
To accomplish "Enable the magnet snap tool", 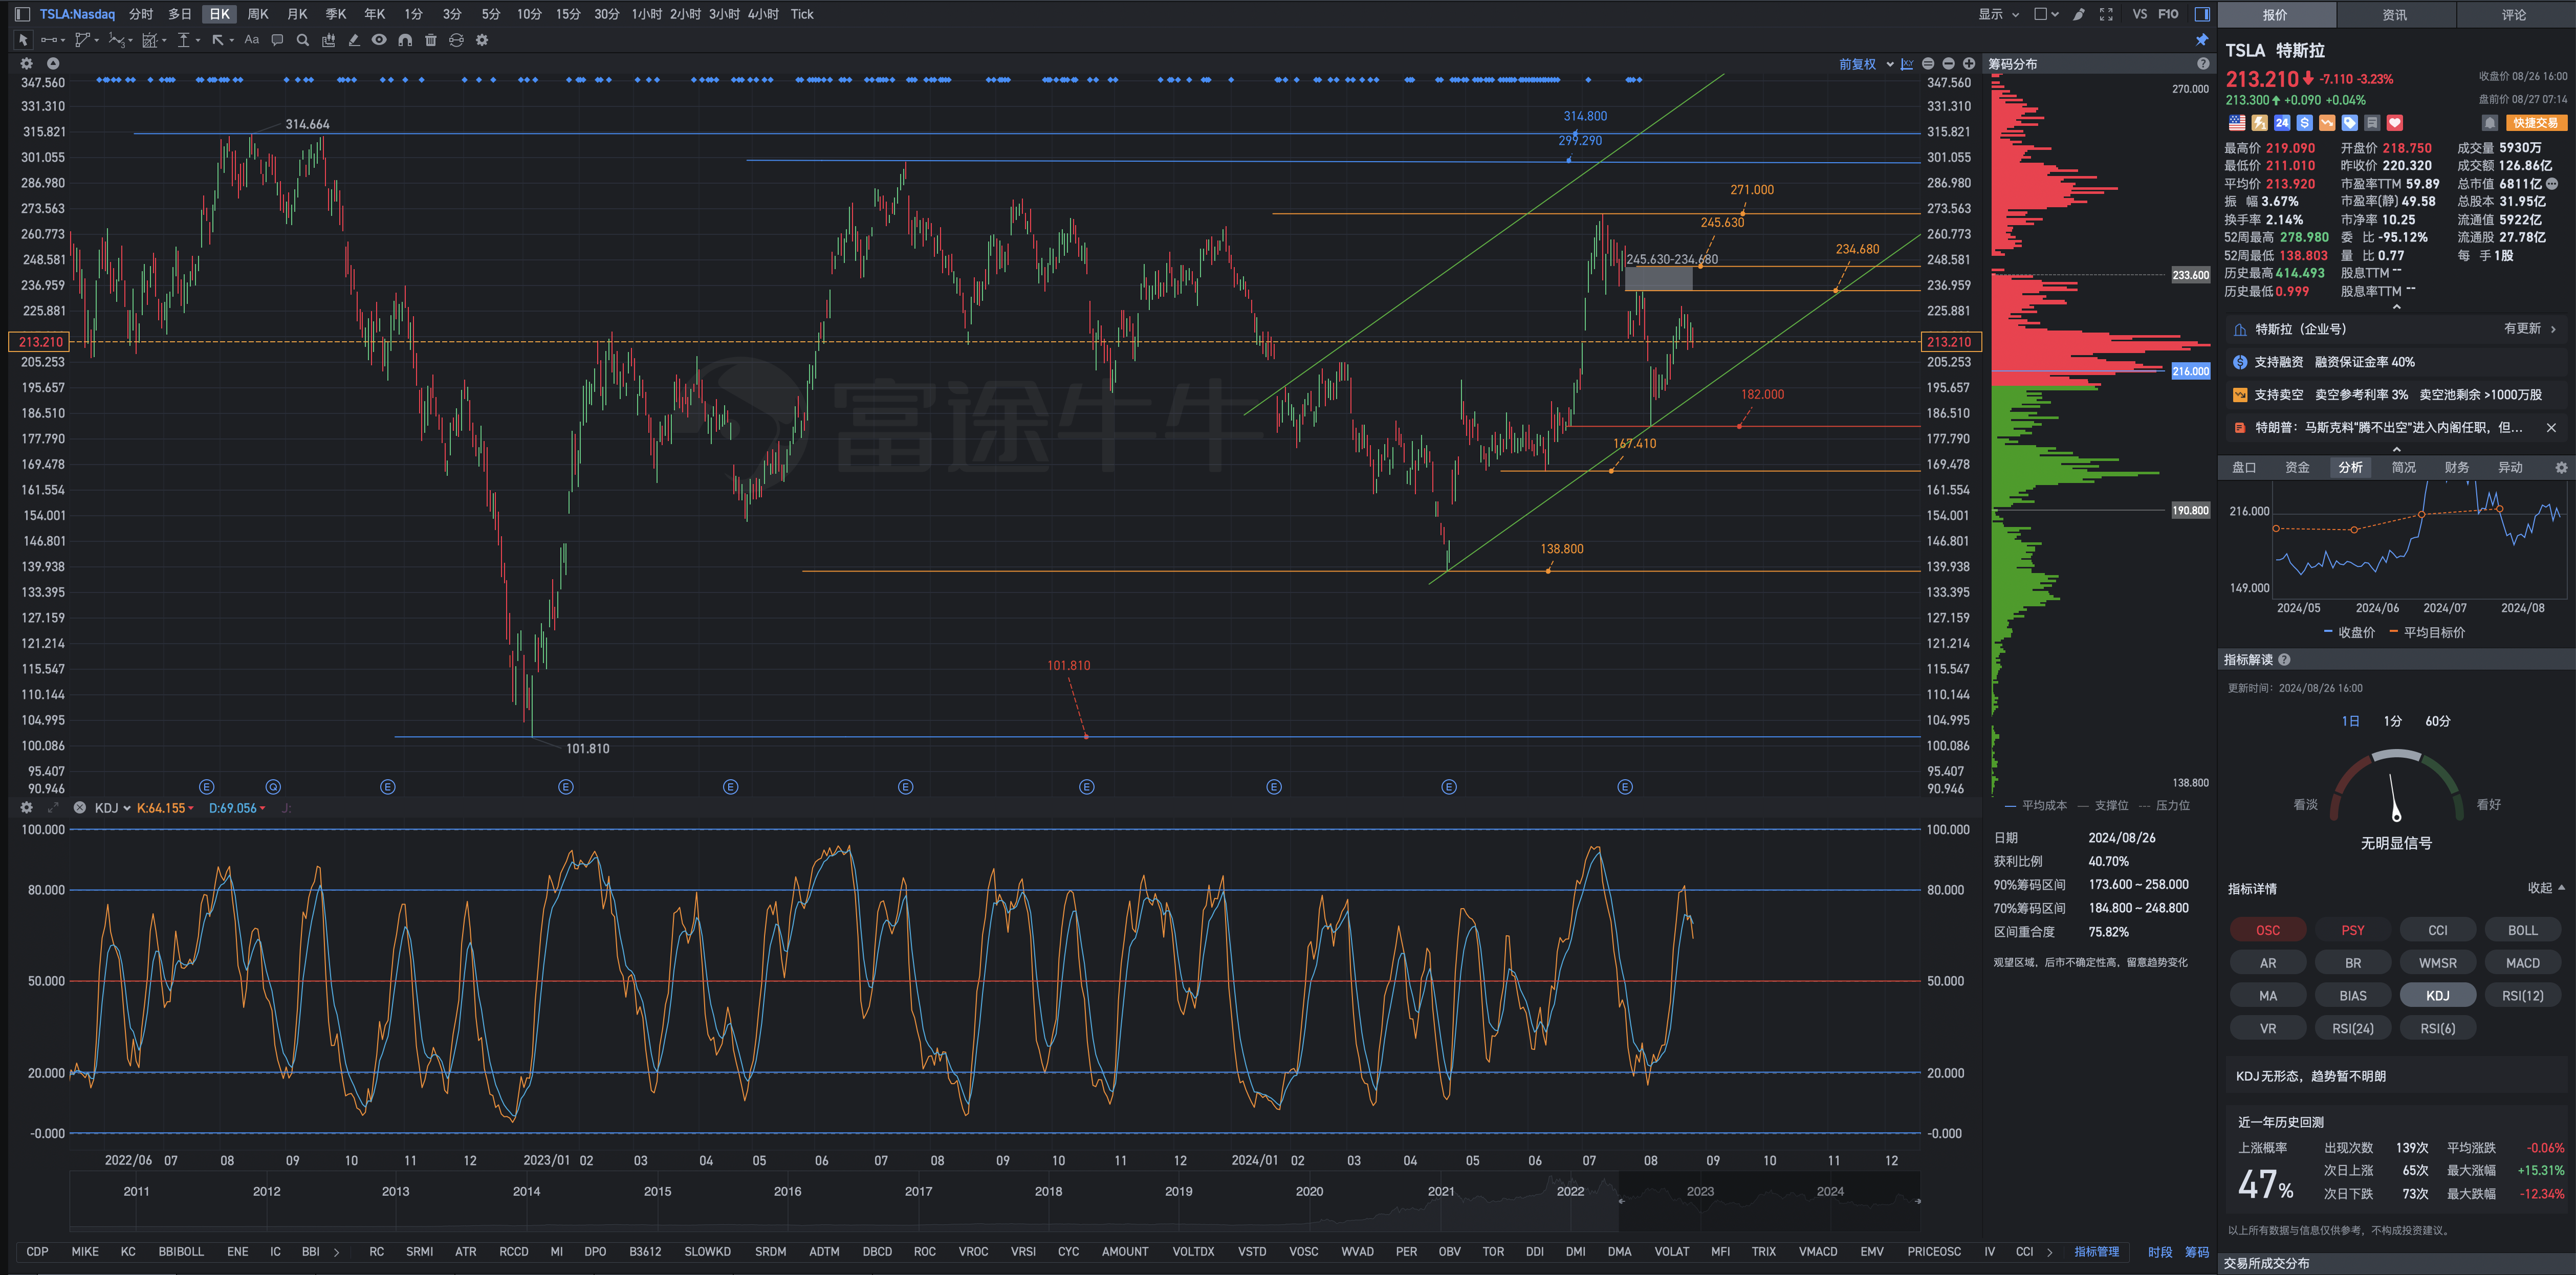I will click(405, 40).
